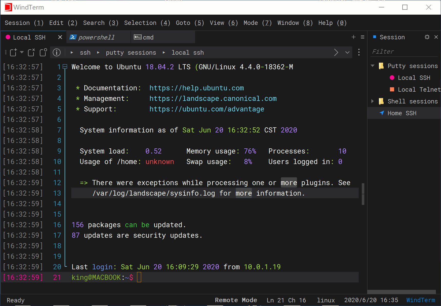
Task: Add a new tab with the plus icon
Action: [354, 37]
